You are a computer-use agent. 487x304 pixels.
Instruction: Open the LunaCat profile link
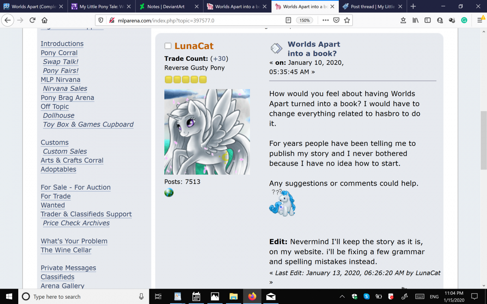coord(194,46)
